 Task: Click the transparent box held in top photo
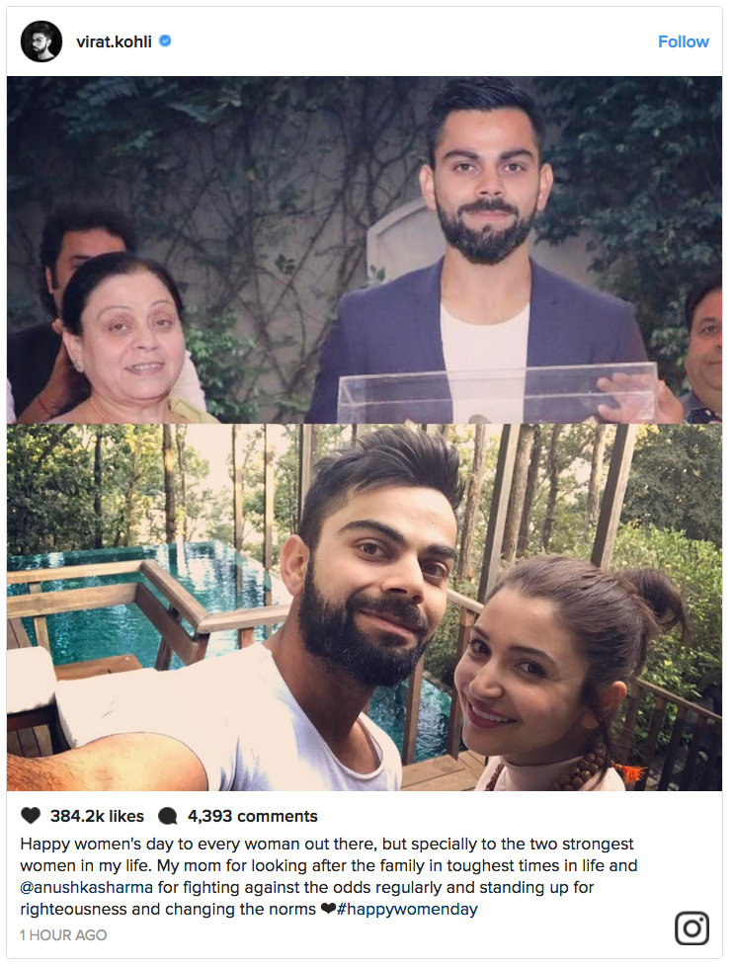[x=497, y=395]
